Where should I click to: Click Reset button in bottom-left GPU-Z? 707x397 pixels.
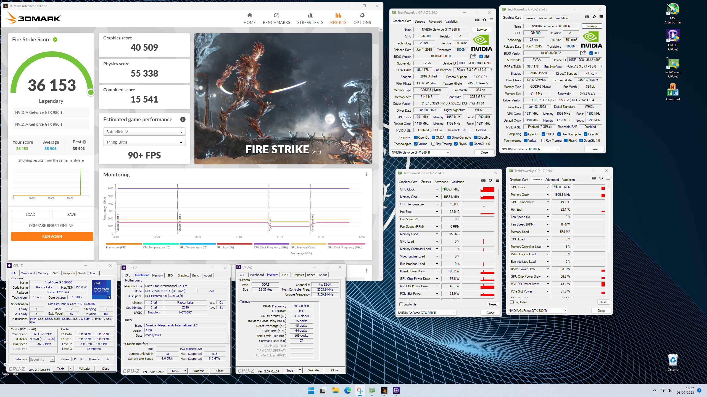coord(493,304)
